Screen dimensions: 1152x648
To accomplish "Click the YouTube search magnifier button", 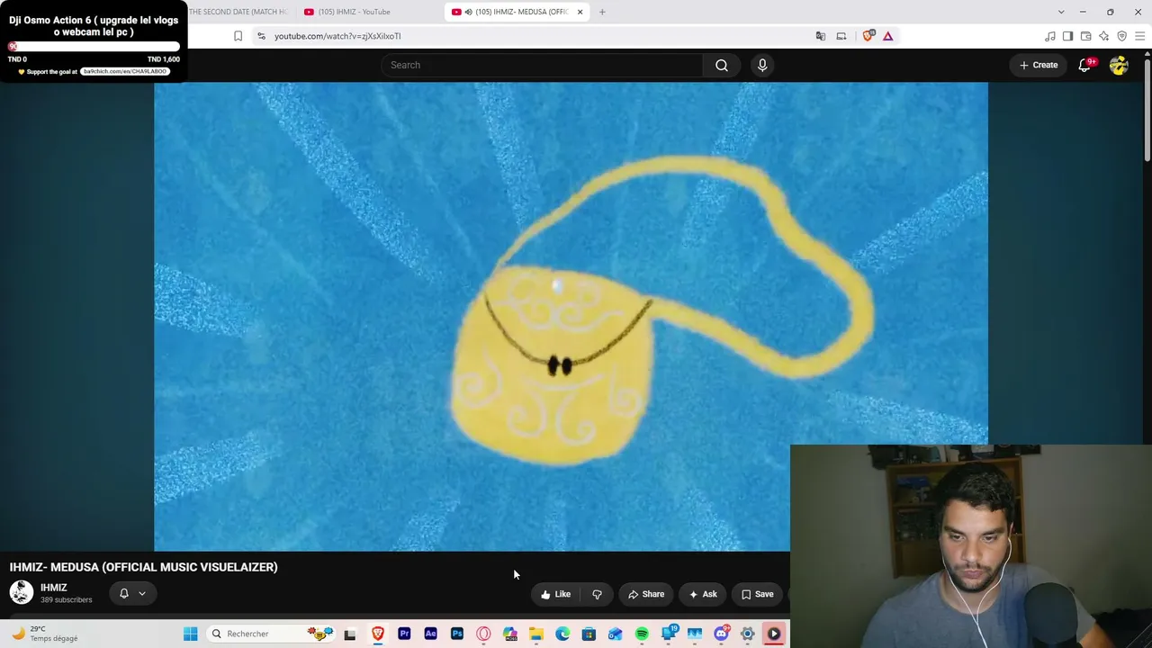I will click(x=722, y=65).
